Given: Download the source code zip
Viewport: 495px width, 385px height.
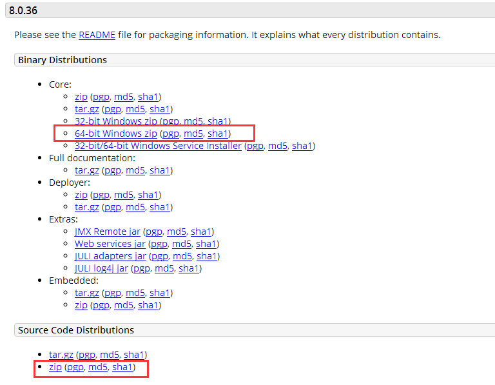Looking at the screenshot, I should [x=55, y=367].
